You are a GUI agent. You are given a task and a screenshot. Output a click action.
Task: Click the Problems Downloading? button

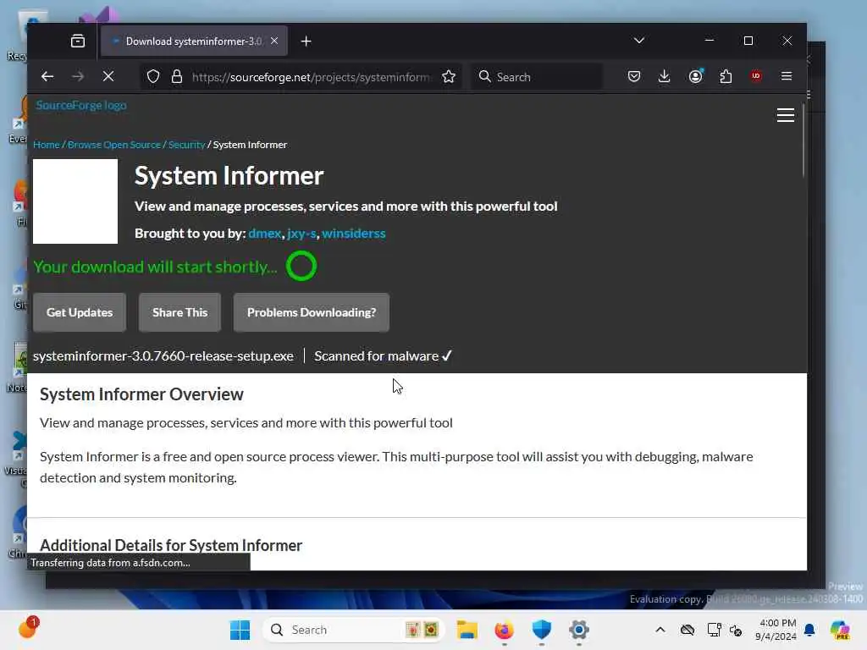click(x=312, y=312)
